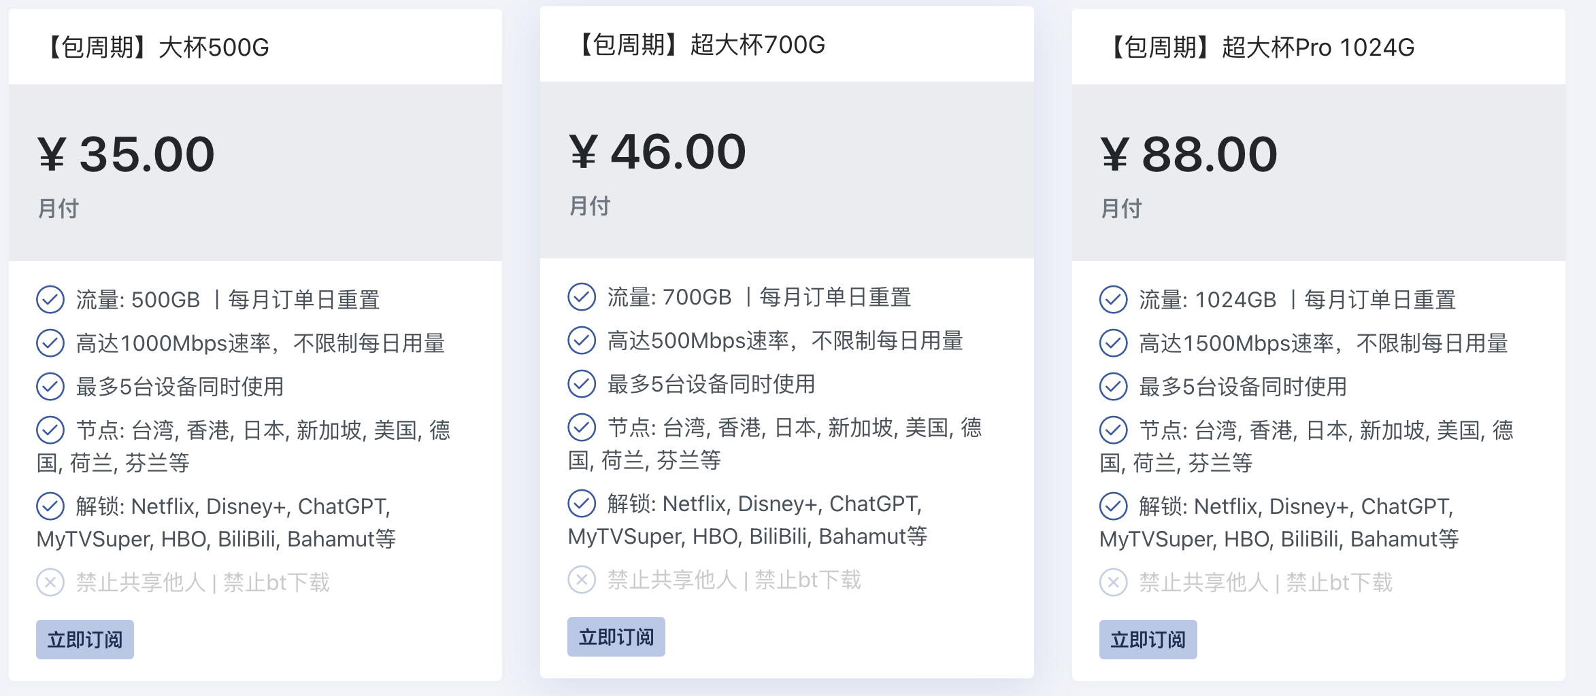1596x696 pixels.
Task: Click the check icon beside 节点 in the 700G card
Action: click(x=582, y=428)
